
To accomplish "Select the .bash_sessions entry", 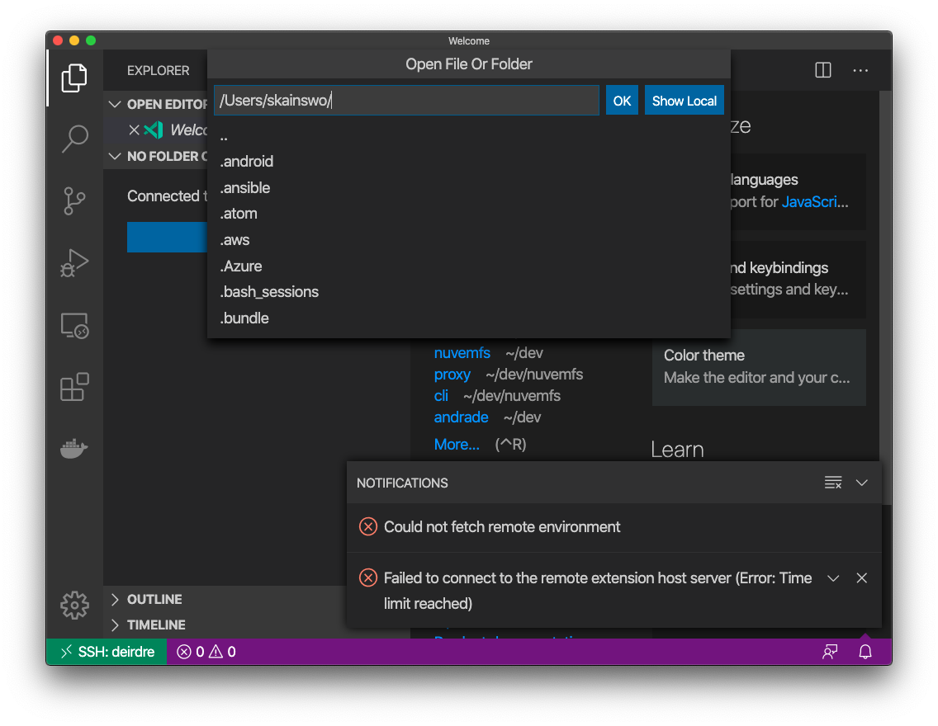I will coord(468,291).
